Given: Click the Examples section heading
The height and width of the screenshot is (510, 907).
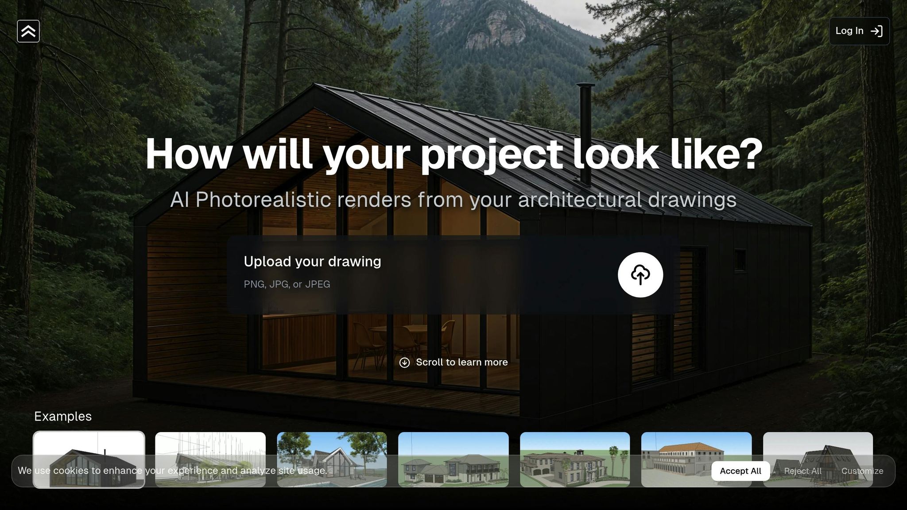Looking at the screenshot, I should click(x=63, y=417).
